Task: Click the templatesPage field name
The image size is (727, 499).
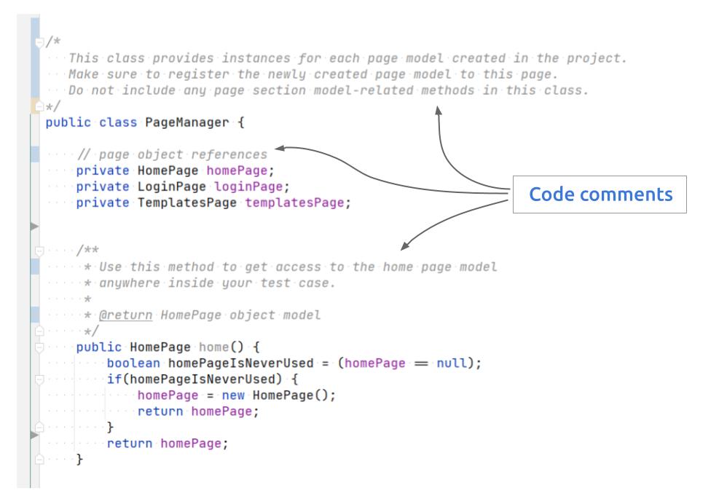Action: click(294, 203)
